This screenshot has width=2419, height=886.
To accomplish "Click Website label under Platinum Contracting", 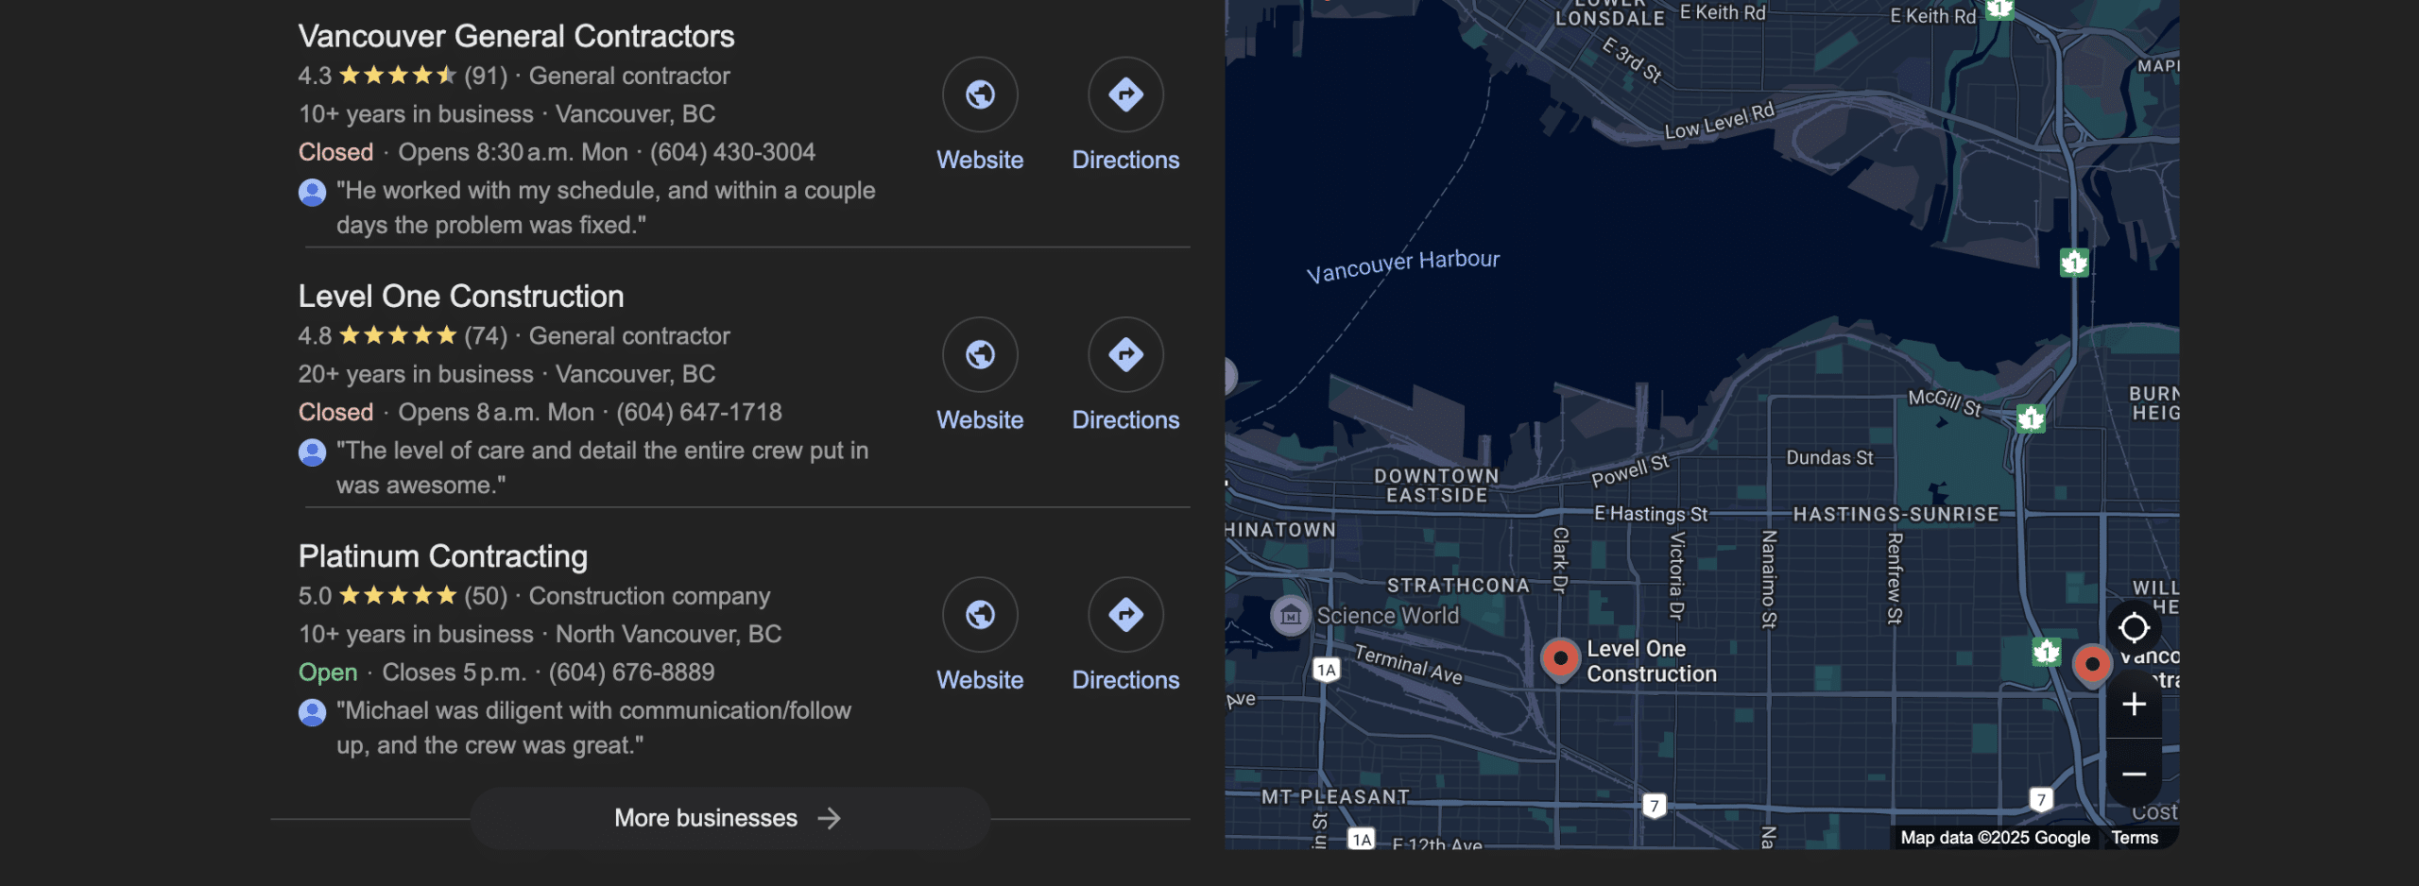I will click(980, 680).
